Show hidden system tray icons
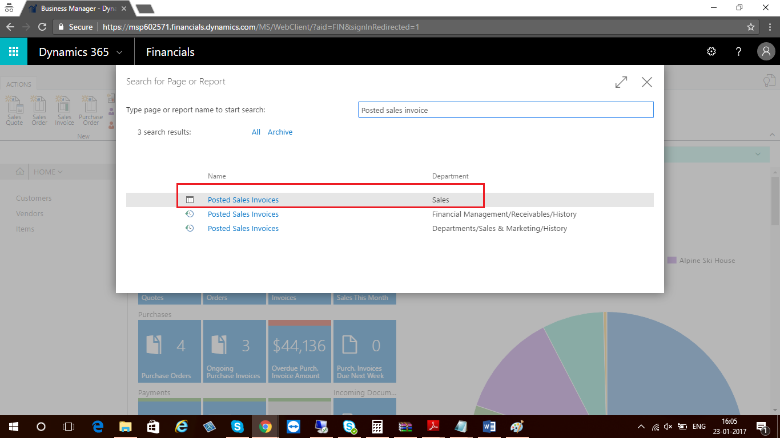 (641, 427)
